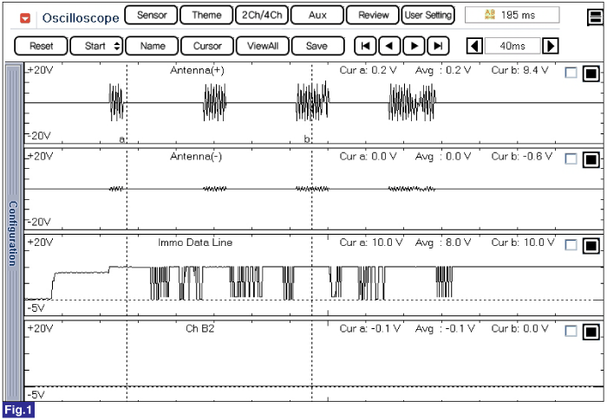Open the Sensor tab
The image size is (607, 420).
[x=152, y=15]
